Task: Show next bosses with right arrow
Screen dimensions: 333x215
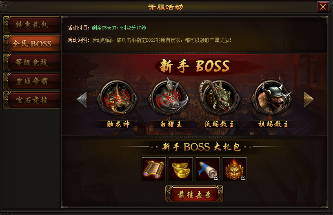Action: [x=309, y=99]
